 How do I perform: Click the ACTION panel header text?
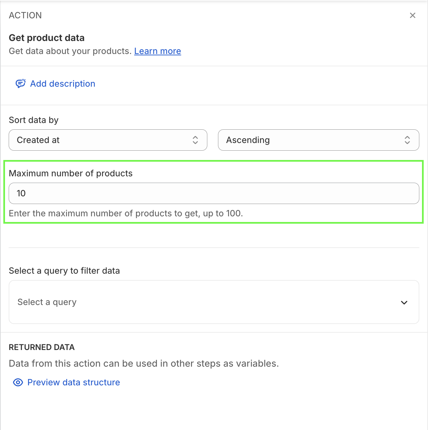25,15
